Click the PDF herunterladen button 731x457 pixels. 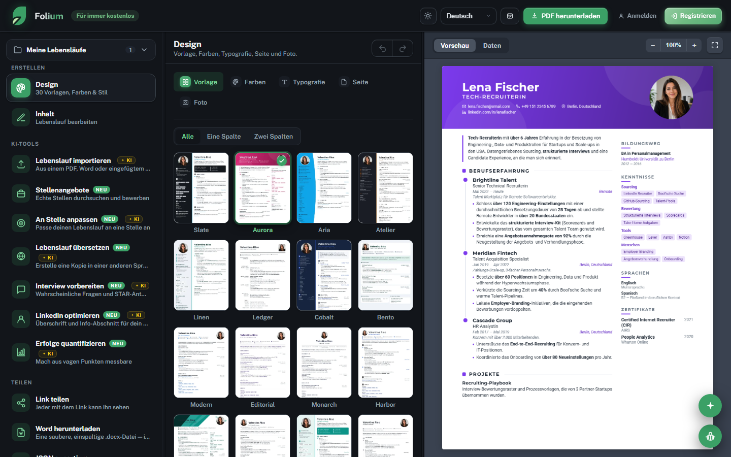(566, 16)
